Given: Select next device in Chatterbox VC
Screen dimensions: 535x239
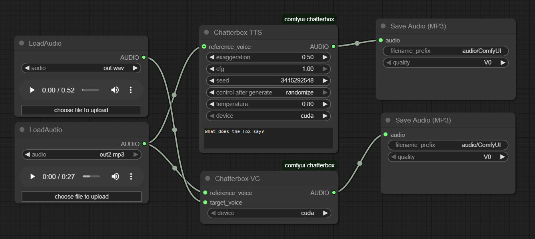Looking at the screenshot, I should click(325, 213).
